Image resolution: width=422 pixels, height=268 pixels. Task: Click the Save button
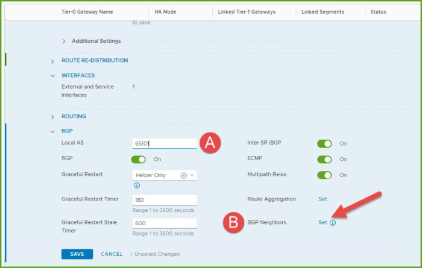click(77, 254)
